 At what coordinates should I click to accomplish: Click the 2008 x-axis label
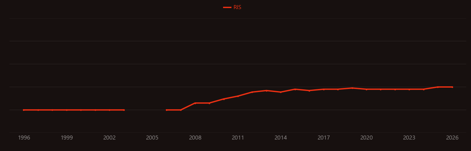pos(195,138)
